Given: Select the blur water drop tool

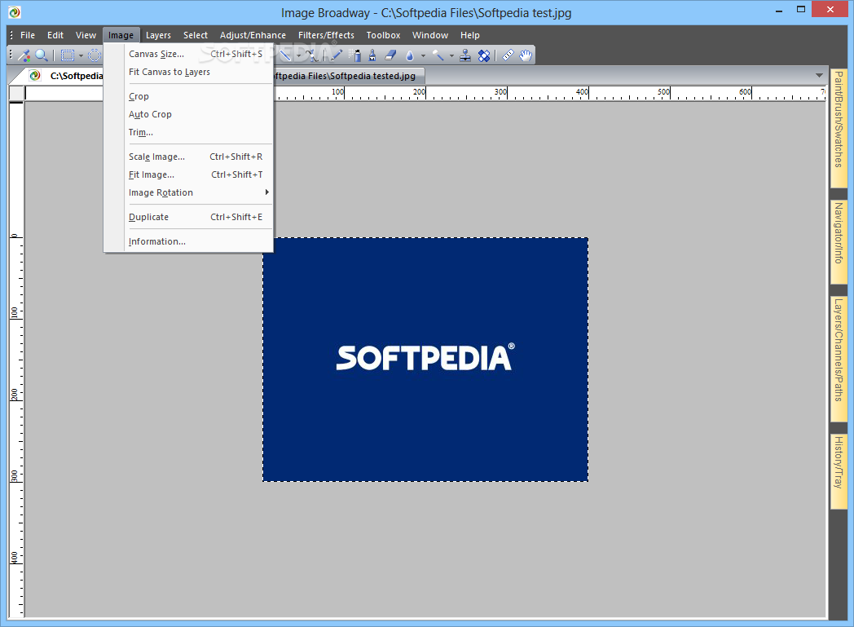Looking at the screenshot, I should tap(410, 55).
